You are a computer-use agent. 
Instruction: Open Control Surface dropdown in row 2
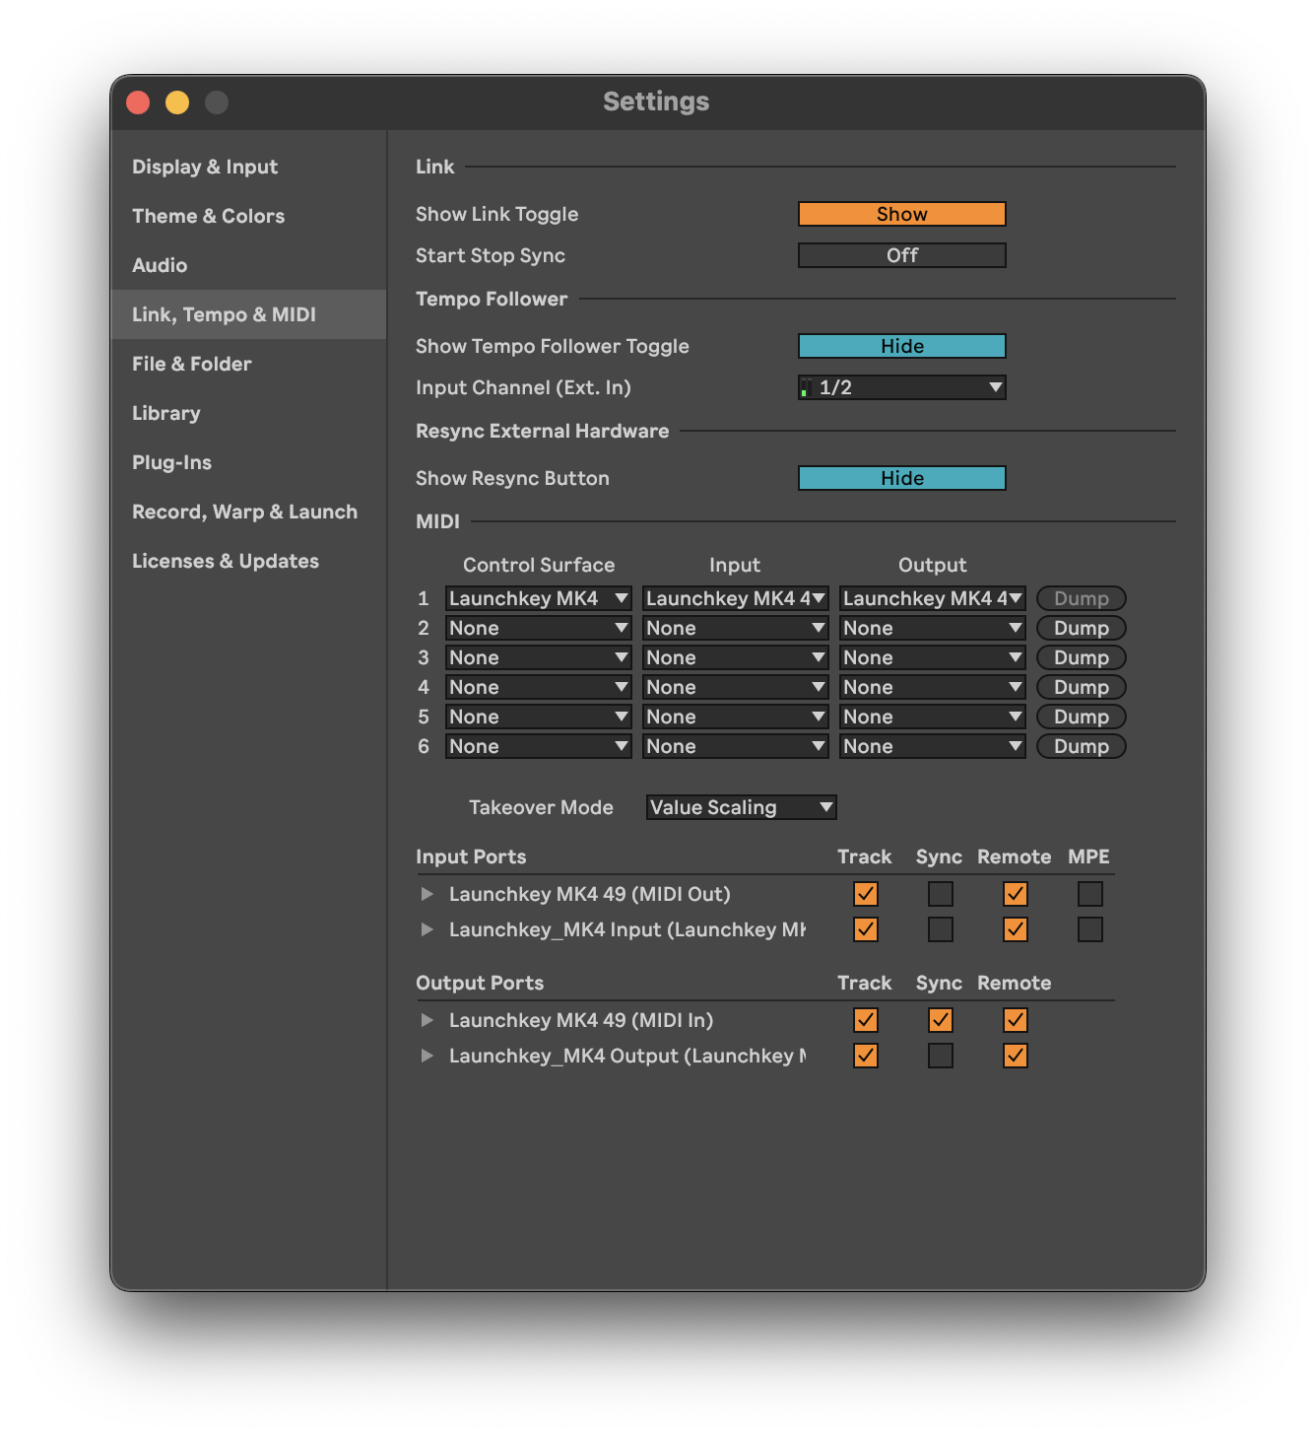click(x=539, y=628)
